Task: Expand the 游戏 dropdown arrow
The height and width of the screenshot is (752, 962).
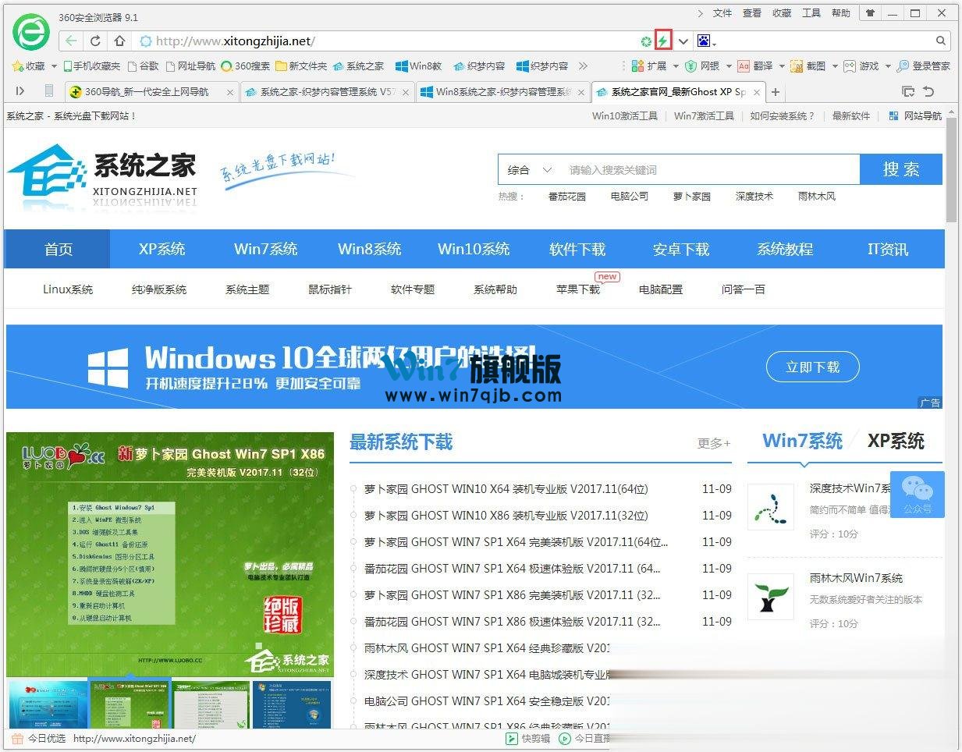Action: click(888, 66)
